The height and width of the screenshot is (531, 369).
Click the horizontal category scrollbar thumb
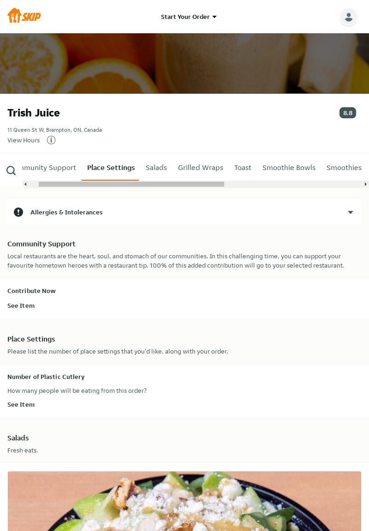click(x=131, y=184)
